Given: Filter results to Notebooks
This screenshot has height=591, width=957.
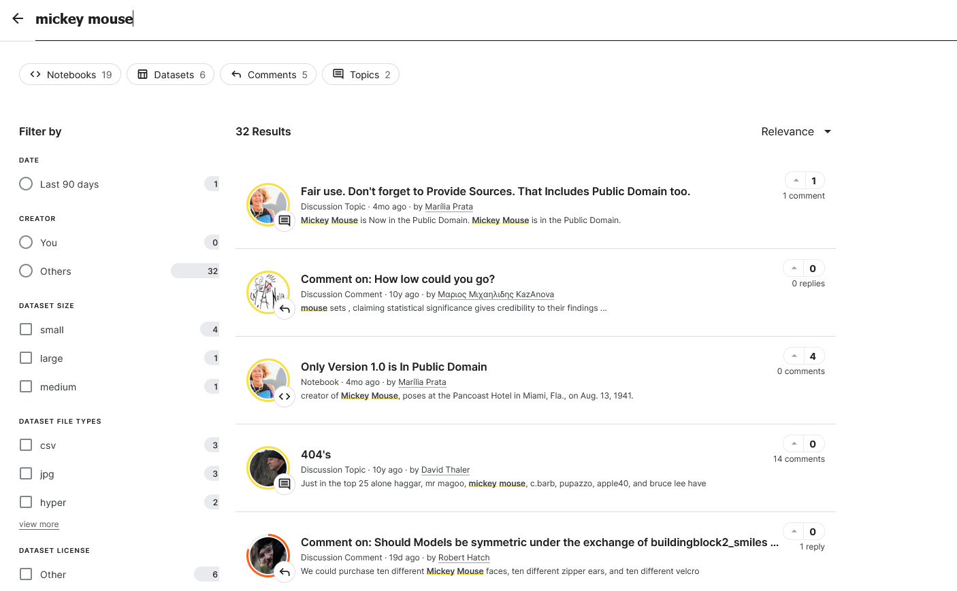Looking at the screenshot, I should (70, 75).
